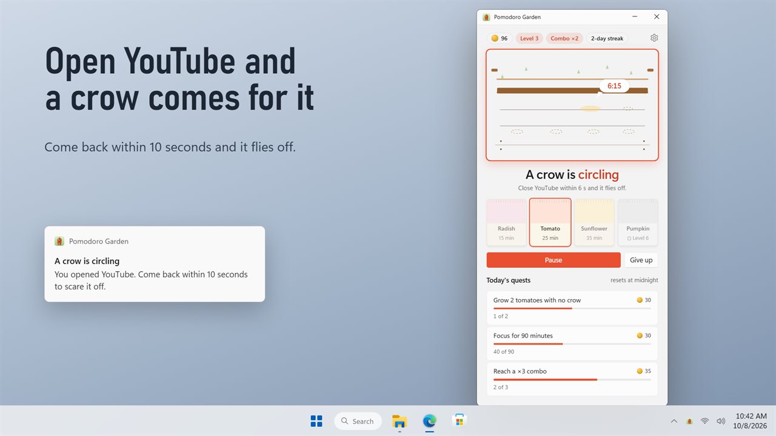Click the coin icon on tomatoes quest

pos(640,300)
